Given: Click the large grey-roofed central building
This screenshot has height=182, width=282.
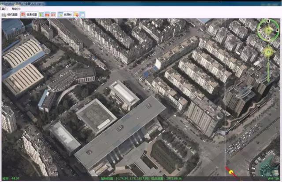Looking at the screenshot, I should [119, 130].
